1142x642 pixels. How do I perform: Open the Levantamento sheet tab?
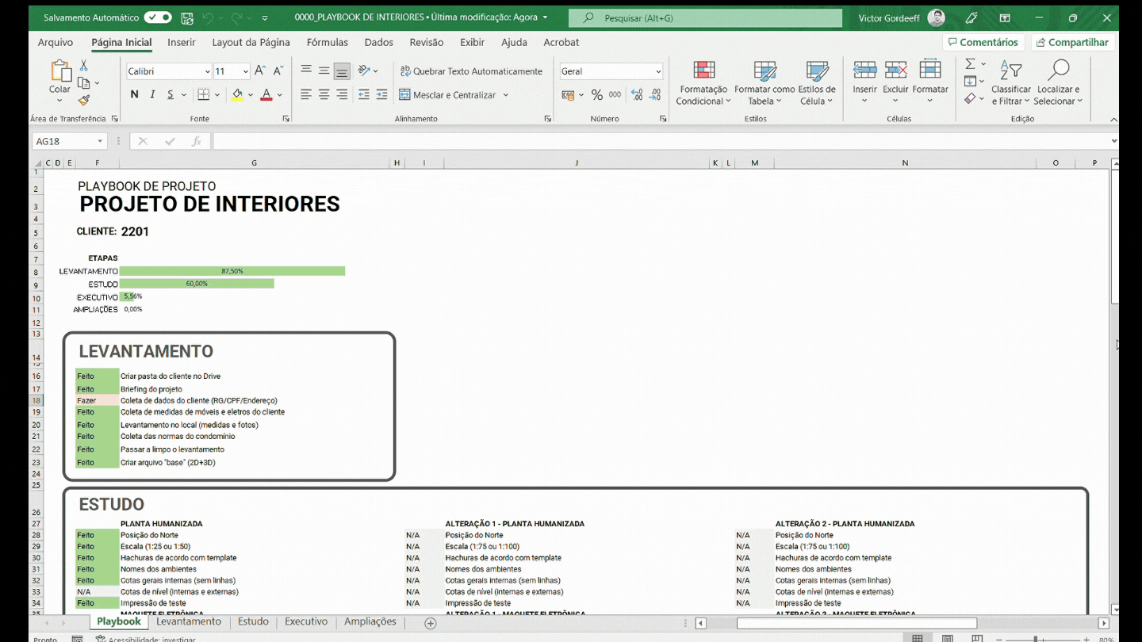coord(189,622)
